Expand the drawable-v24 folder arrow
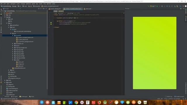The height and width of the screenshot is (105, 187). pos(13,43)
